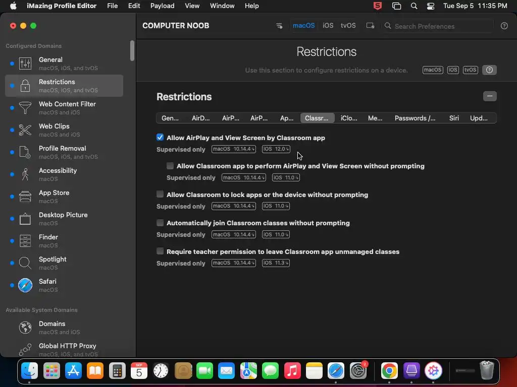Enable automatically join Classroom classes

tap(160, 223)
